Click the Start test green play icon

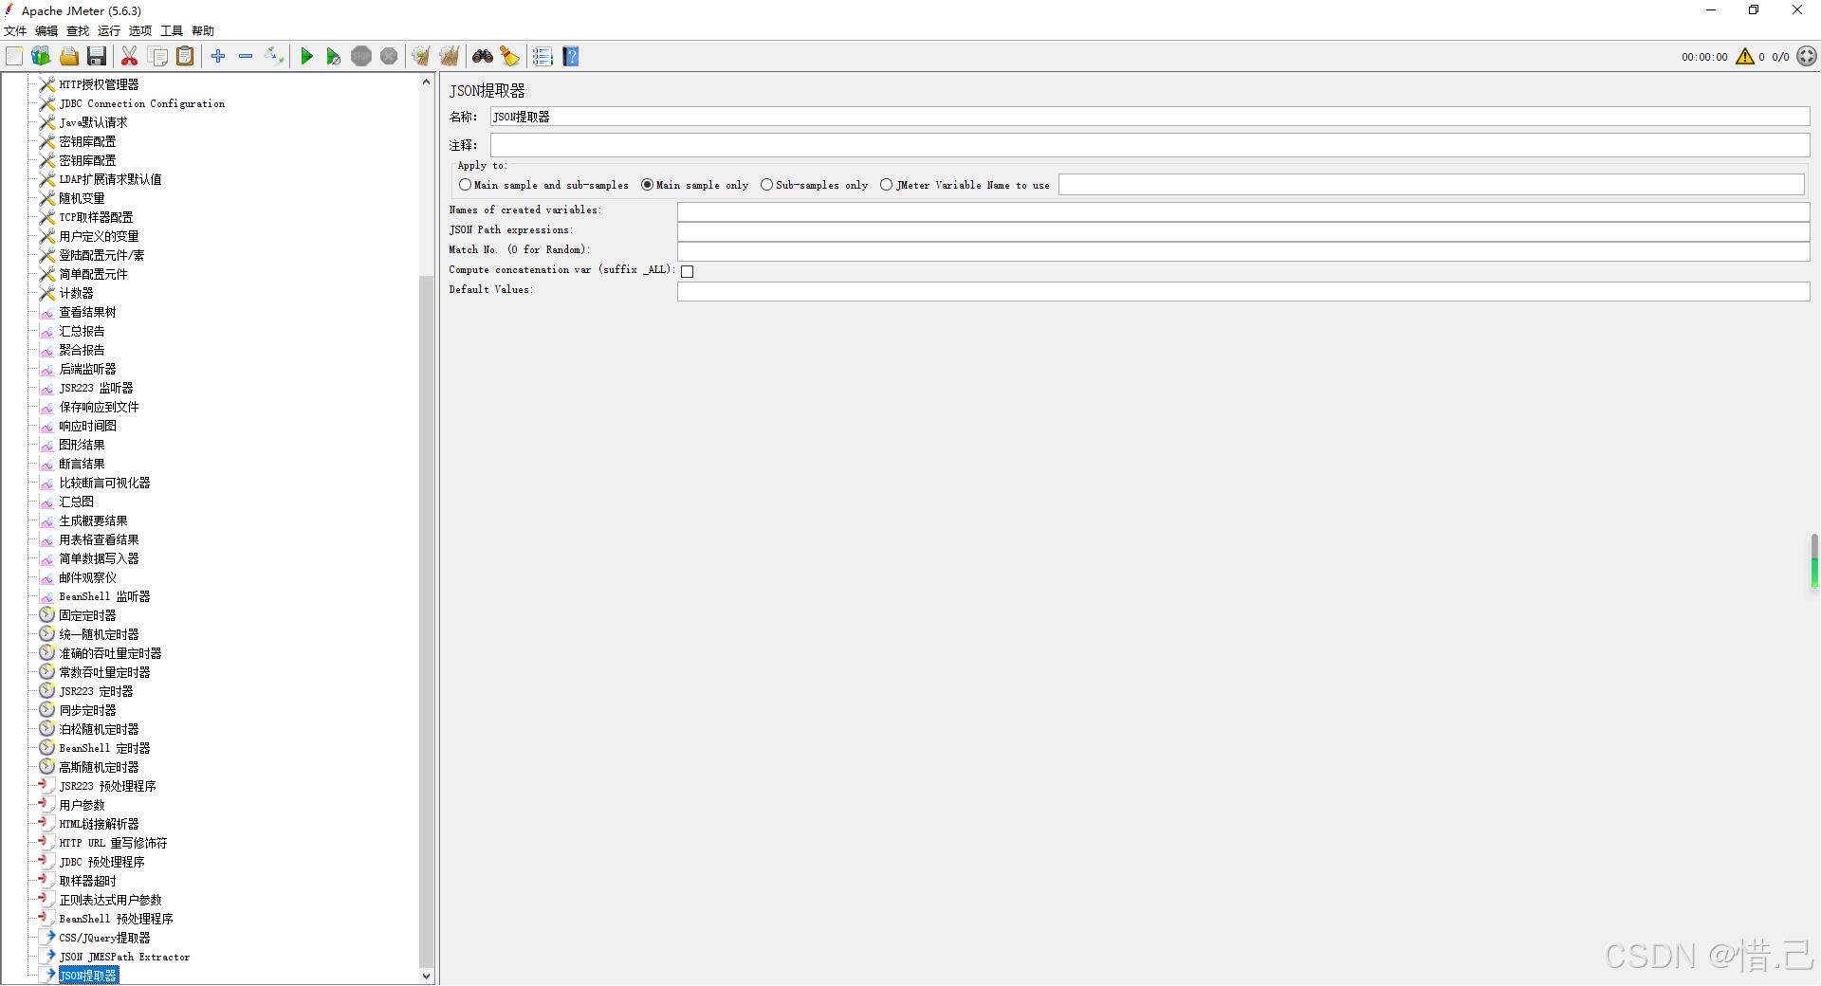point(306,57)
